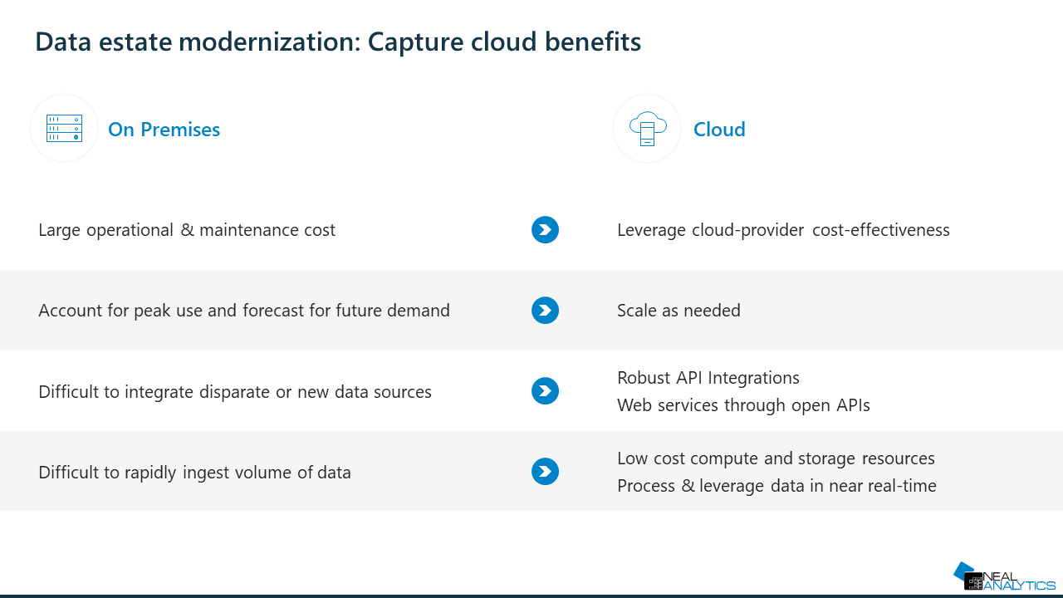Select 'Large operational & maintenance cost' text
Viewport: 1063px width, 598px height.
tap(187, 230)
